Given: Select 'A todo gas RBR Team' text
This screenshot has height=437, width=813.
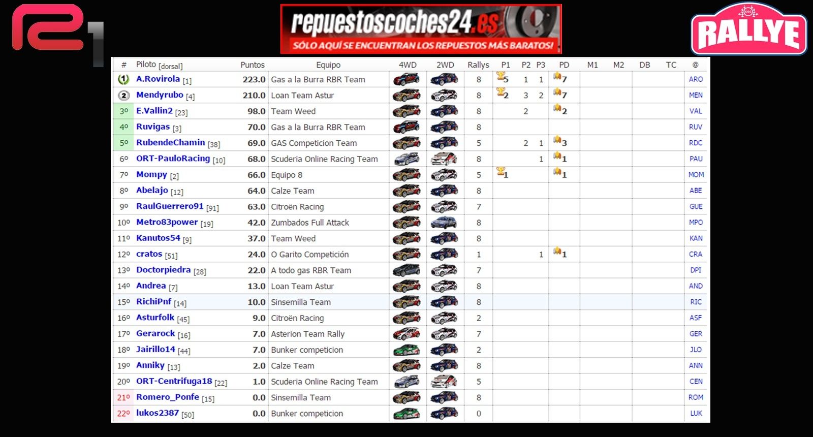Looking at the screenshot, I should pos(311,270).
